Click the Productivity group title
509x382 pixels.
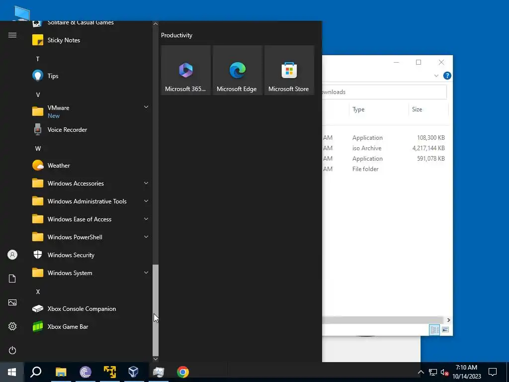pos(176,35)
